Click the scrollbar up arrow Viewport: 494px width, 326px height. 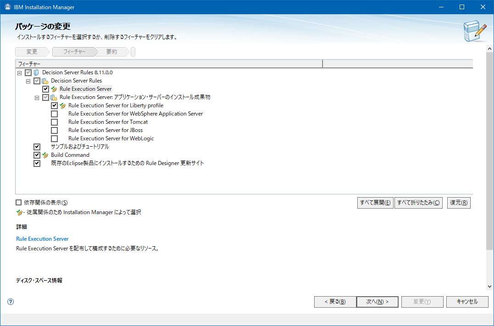click(x=489, y=49)
